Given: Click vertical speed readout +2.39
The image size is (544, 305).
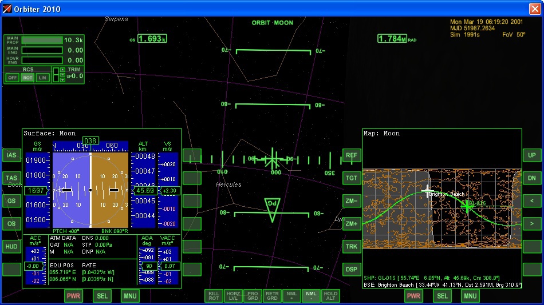Looking at the screenshot, I should coord(169,191).
